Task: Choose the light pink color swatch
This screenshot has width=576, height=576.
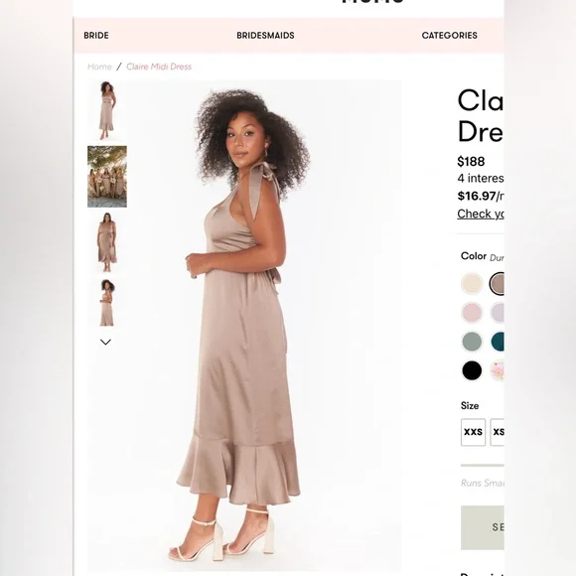Action: click(472, 313)
